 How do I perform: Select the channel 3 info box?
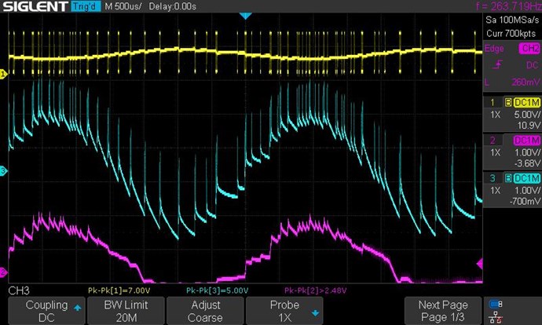pos(512,189)
